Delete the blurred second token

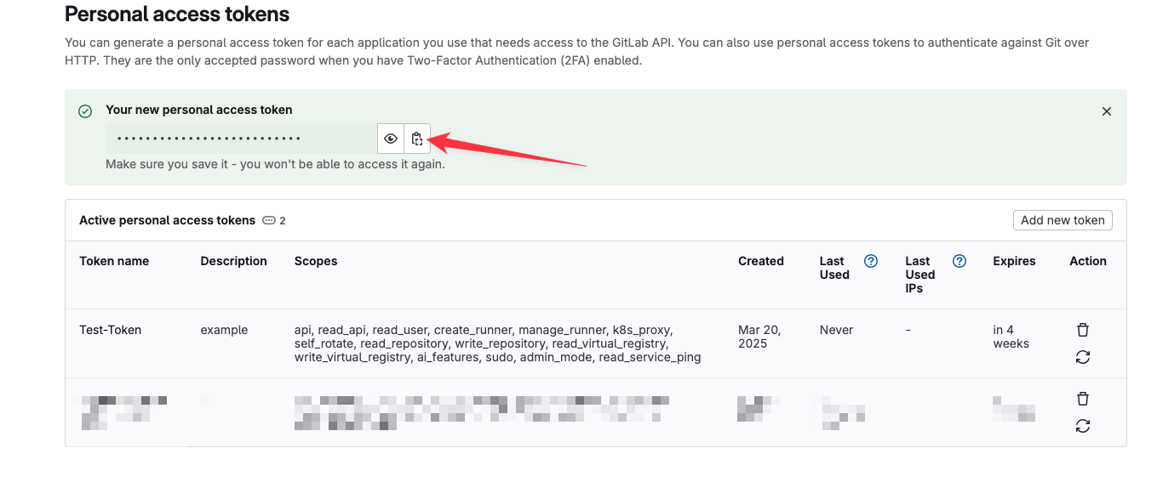(x=1082, y=399)
